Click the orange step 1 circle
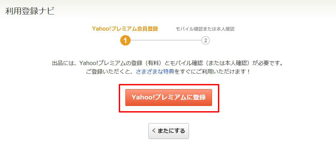This screenshot has width=336, height=149. tap(125, 40)
